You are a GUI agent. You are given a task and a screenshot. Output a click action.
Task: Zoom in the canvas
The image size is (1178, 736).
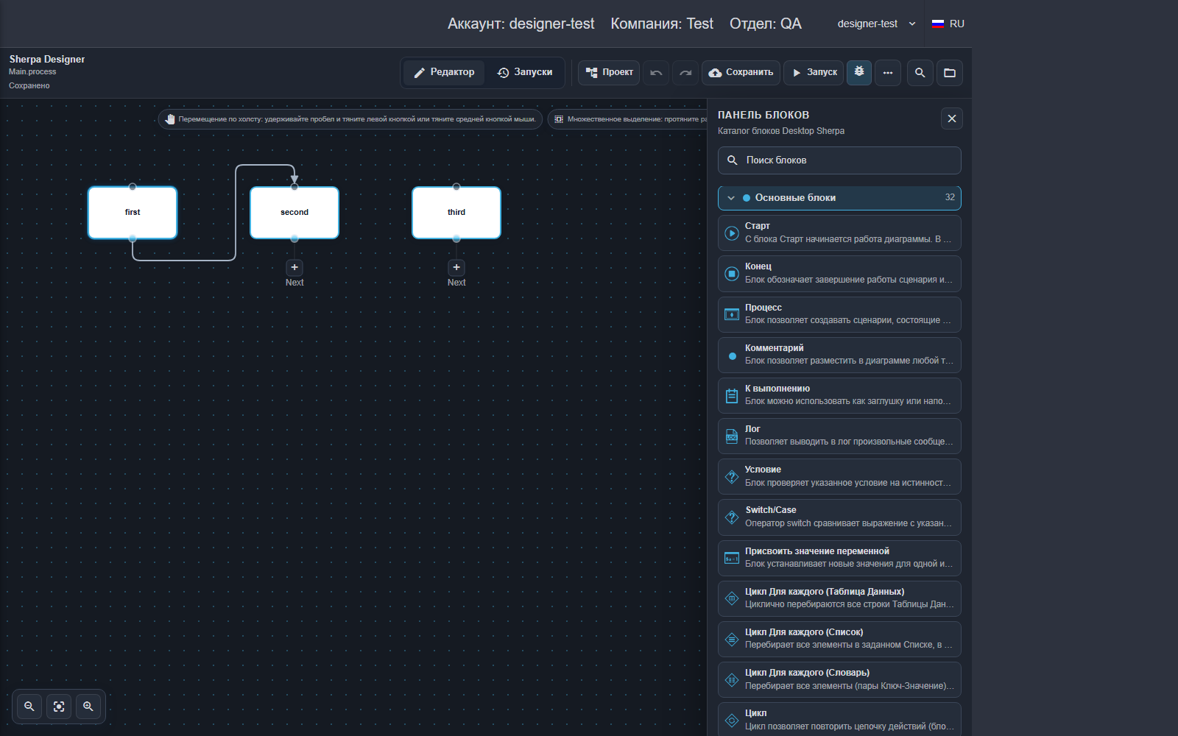point(88,707)
